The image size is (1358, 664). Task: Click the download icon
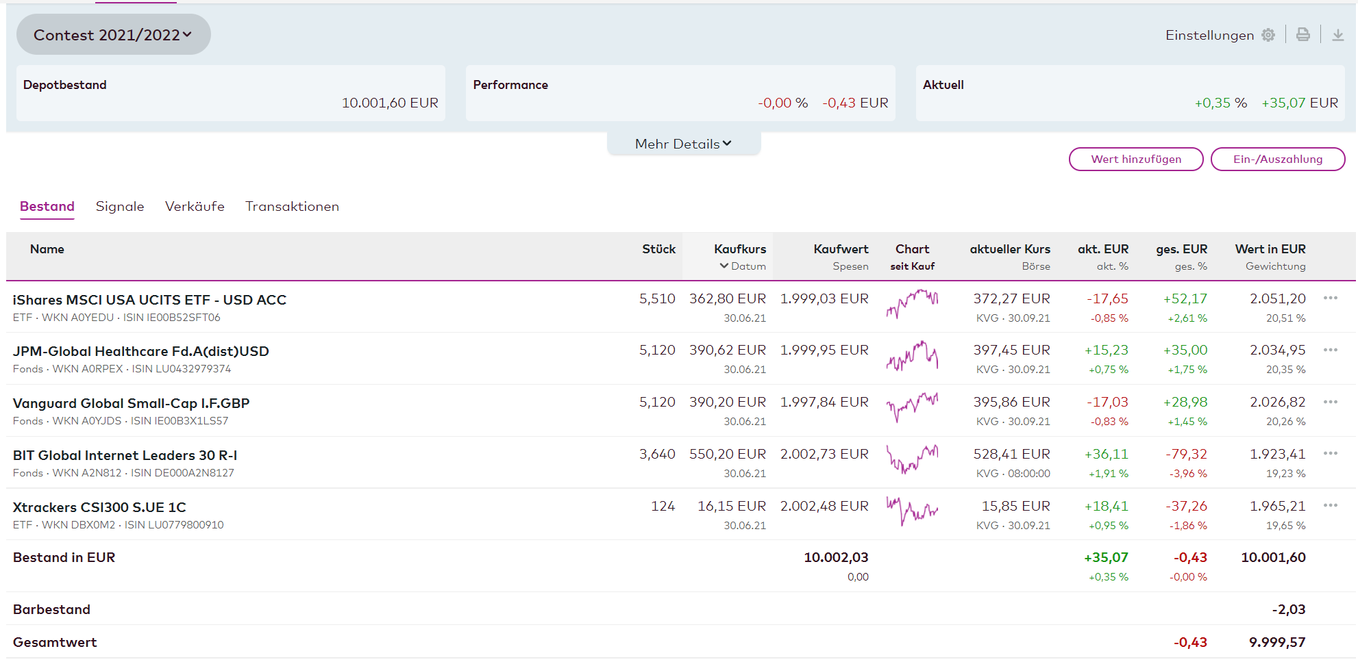pyautogui.click(x=1337, y=35)
